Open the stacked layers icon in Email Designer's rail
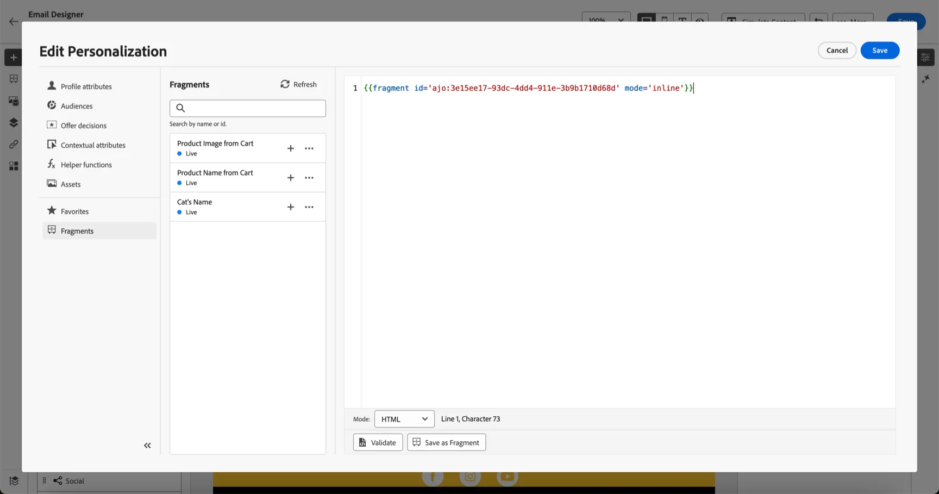This screenshot has height=494, width=939. tap(14, 122)
